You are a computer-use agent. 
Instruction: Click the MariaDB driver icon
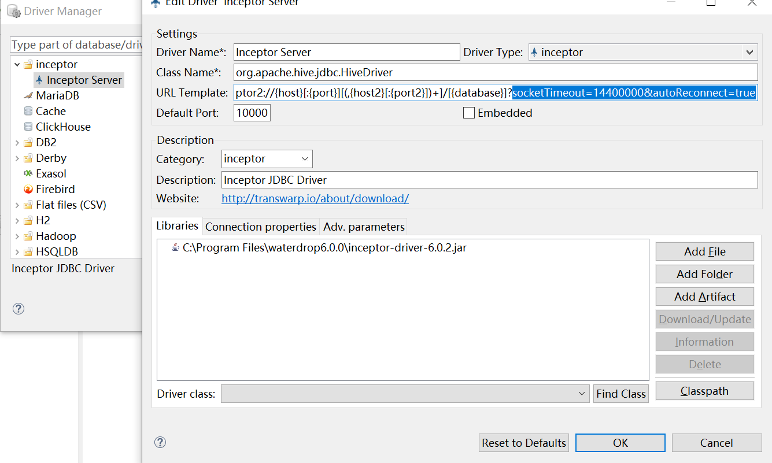28,95
